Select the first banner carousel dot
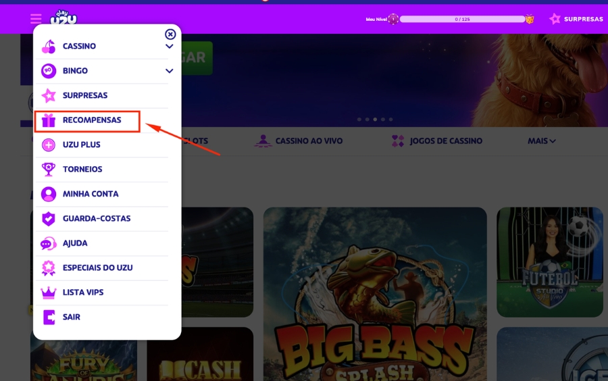The height and width of the screenshot is (381, 608). pos(359,120)
